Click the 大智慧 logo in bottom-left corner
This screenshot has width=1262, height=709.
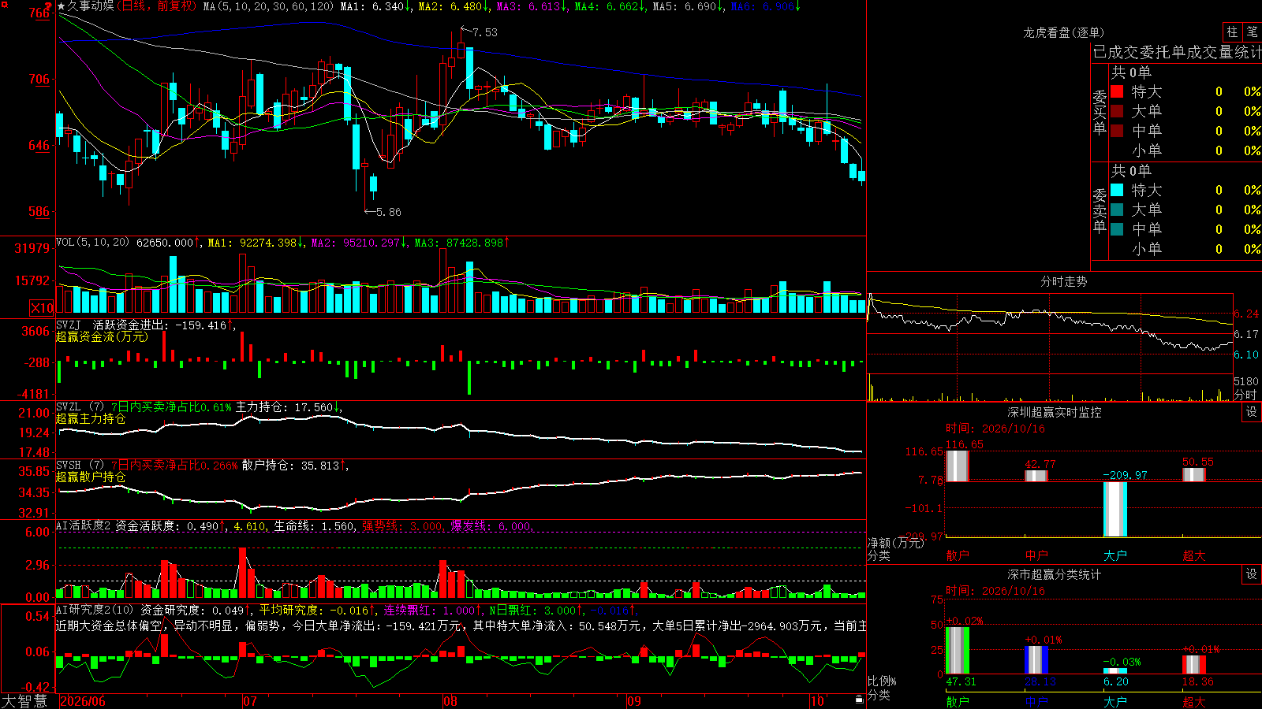(x=24, y=701)
